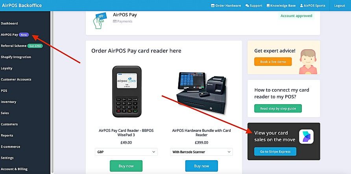Open Shopify Integration in sidebar menu
Screen dimensions: 351x174
point(16,57)
